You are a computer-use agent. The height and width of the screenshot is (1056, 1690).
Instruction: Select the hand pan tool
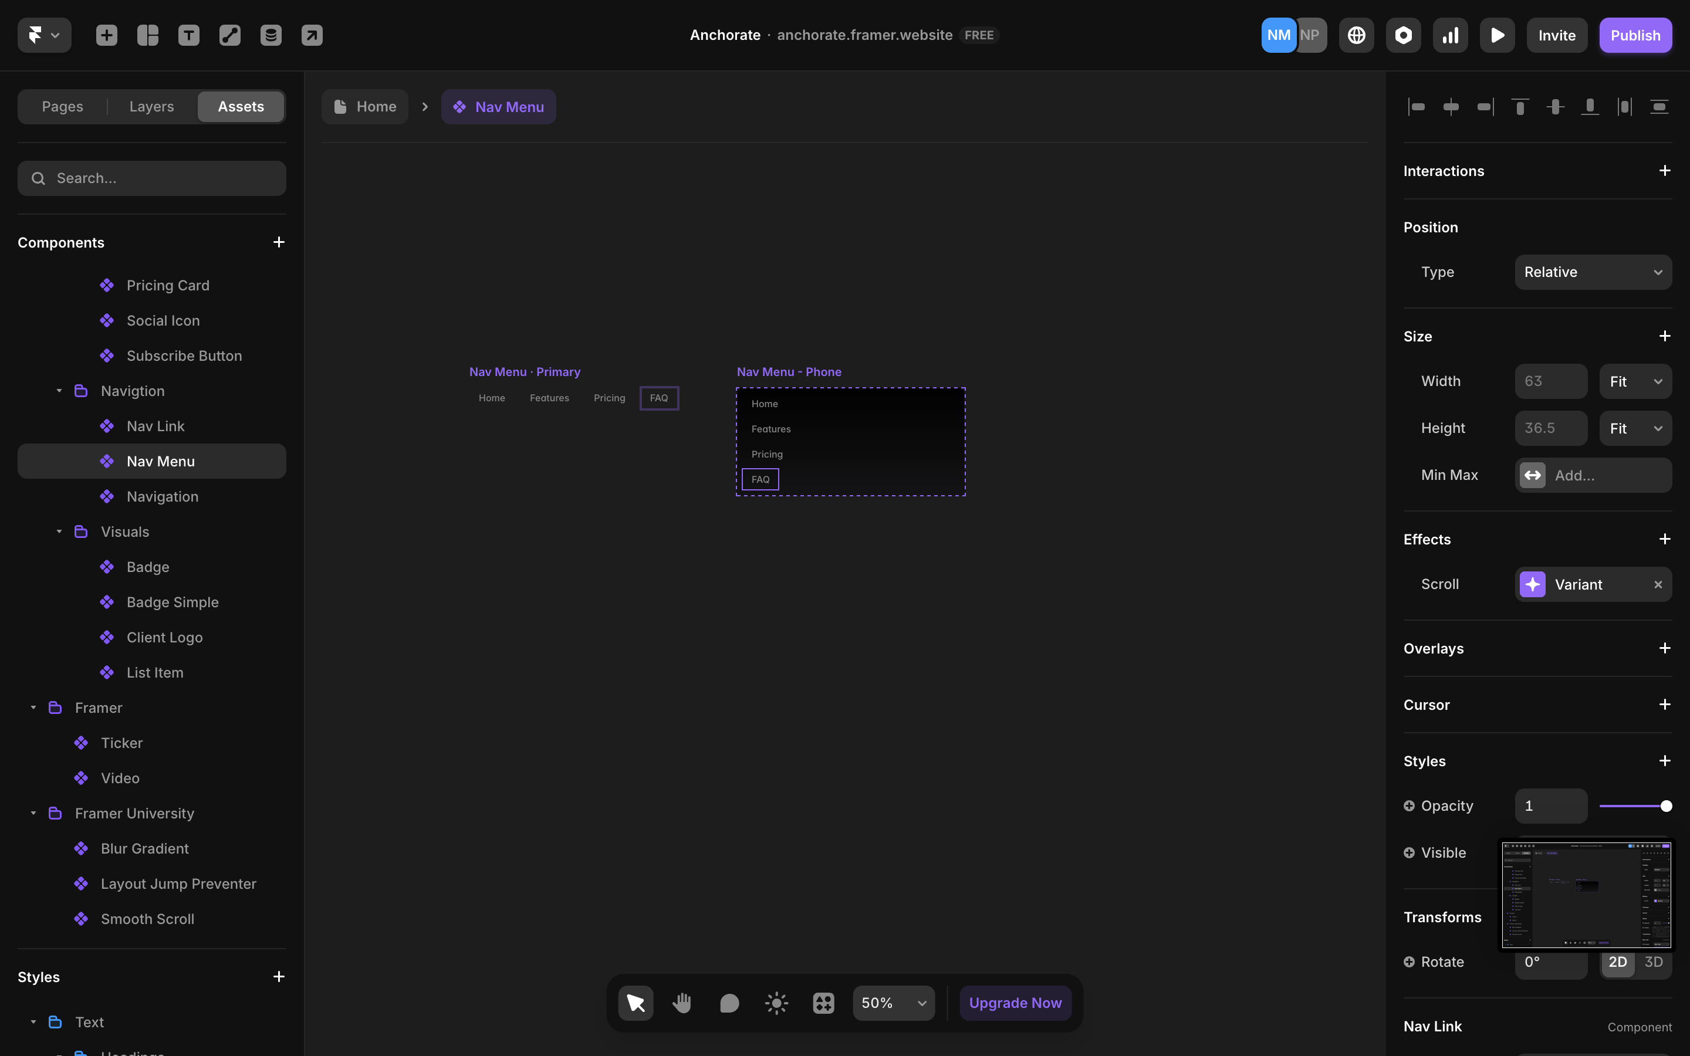pyautogui.click(x=682, y=1003)
